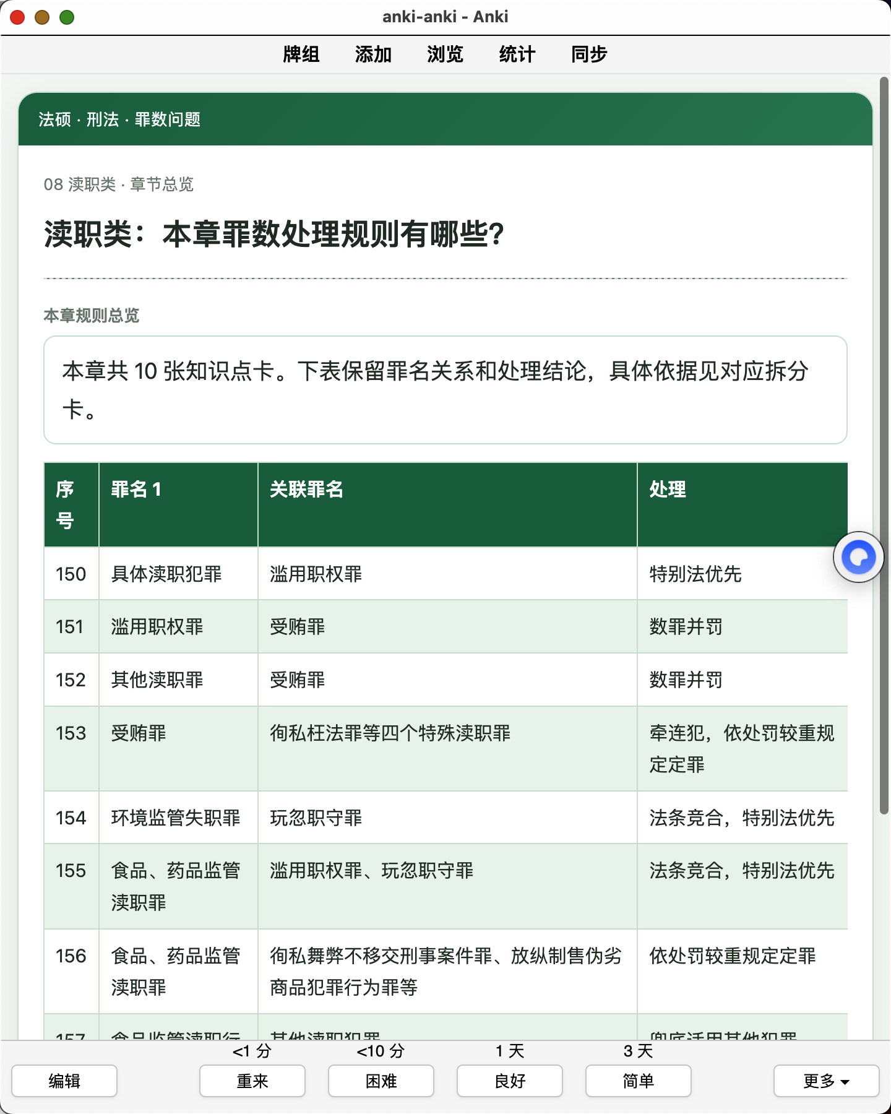Open the 统计 statistics view
The image size is (891, 1114).
click(x=517, y=54)
